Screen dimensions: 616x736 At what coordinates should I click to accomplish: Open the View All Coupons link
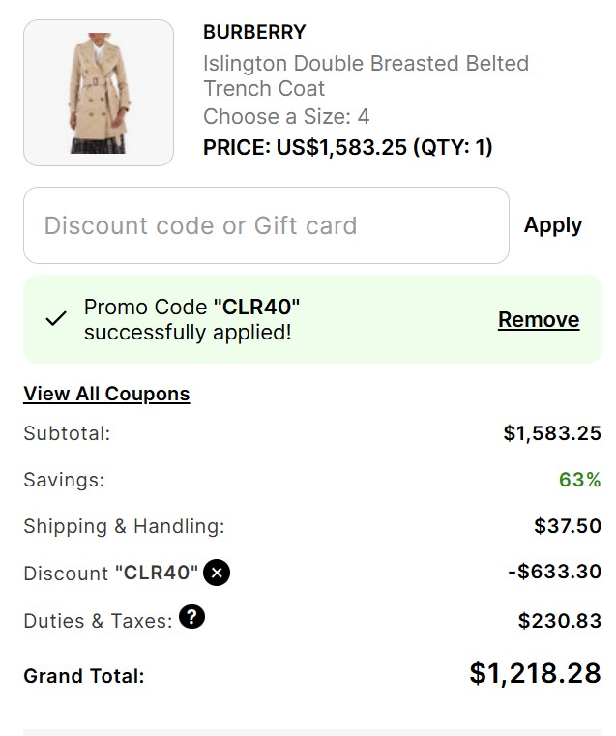click(106, 394)
